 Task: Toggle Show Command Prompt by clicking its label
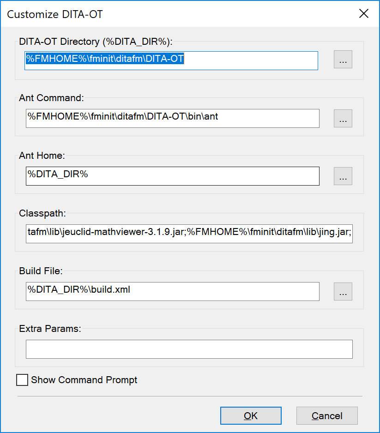[x=84, y=379]
